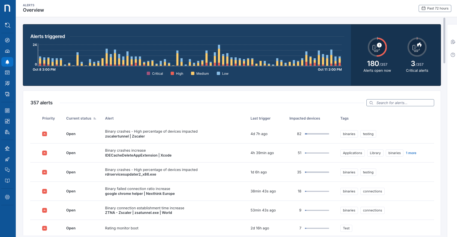Toggle the Medium series in chart legend

click(x=200, y=74)
